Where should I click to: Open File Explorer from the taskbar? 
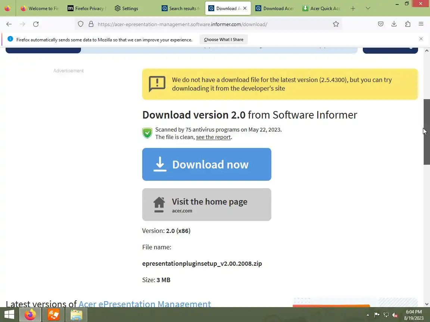tap(77, 314)
